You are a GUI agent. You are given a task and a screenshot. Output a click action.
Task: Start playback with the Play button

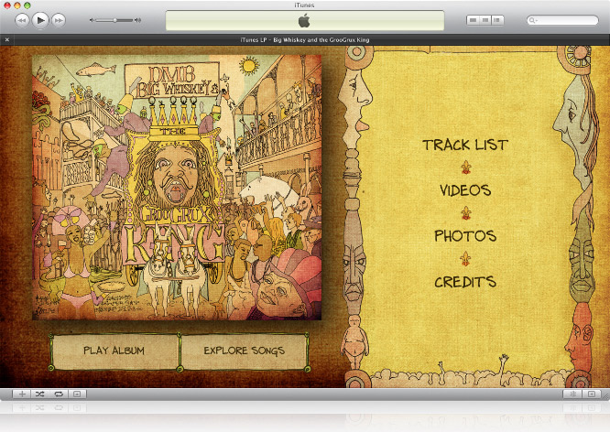pos(40,20)
